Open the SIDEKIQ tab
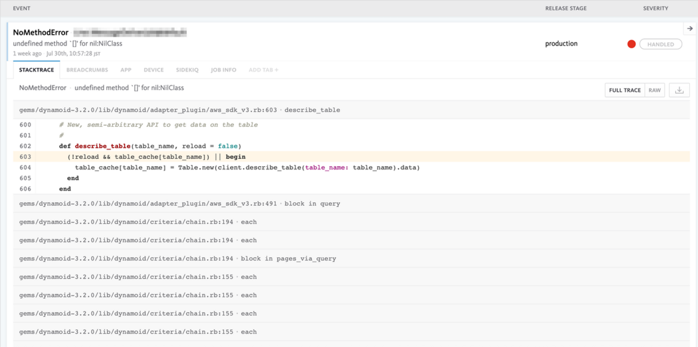Viewport: 698px width, 347px height. pos(187,70)
